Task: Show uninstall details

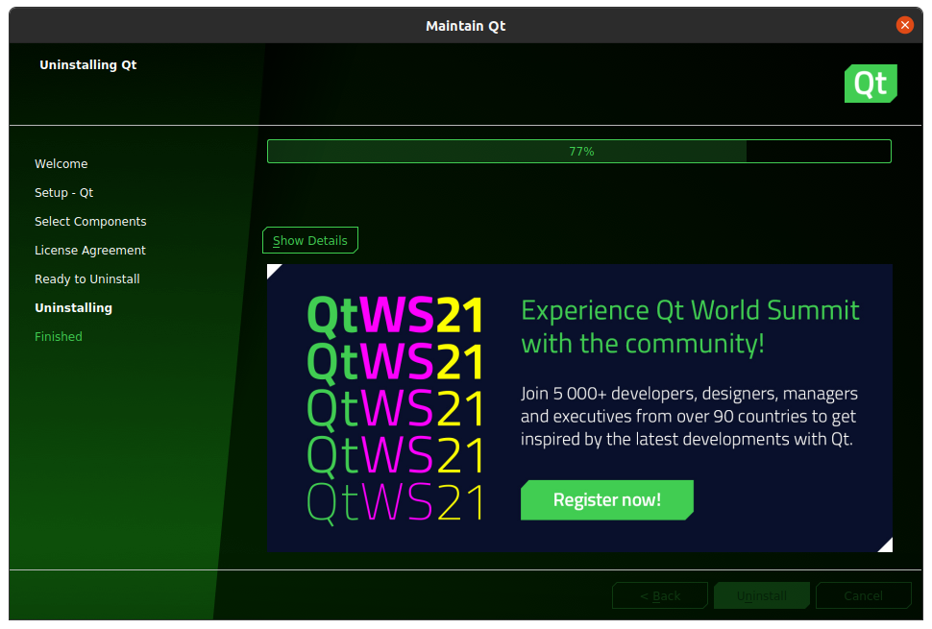Action: (309, 240)
